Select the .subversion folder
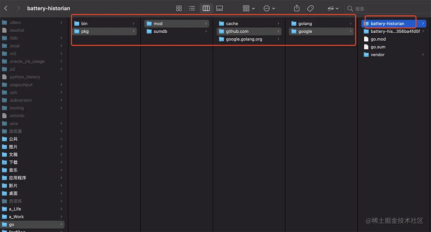431x232 pixels. point(32,100)
